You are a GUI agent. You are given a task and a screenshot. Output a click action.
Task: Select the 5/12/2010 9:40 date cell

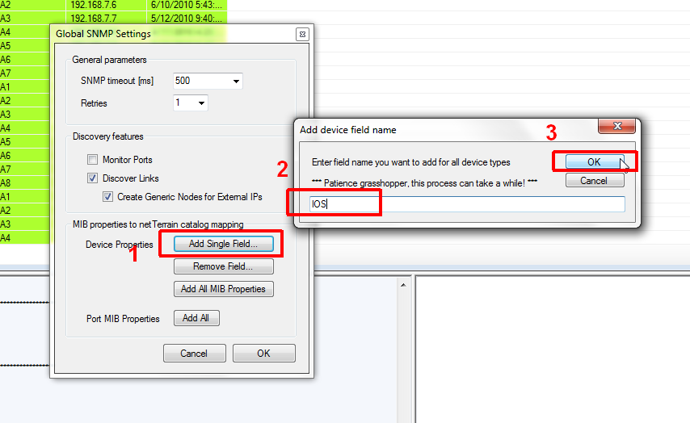pyautogui.click(x=187, y=18)
